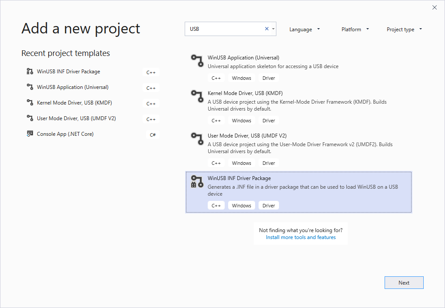Click the Next button

click(x=404, y=282)
